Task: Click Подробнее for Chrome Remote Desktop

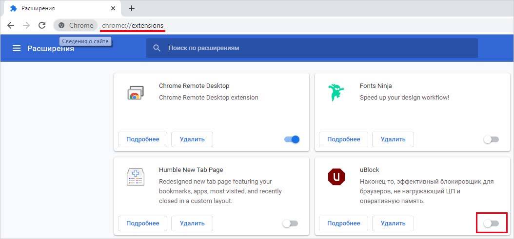Action: (x=142, y=139)
